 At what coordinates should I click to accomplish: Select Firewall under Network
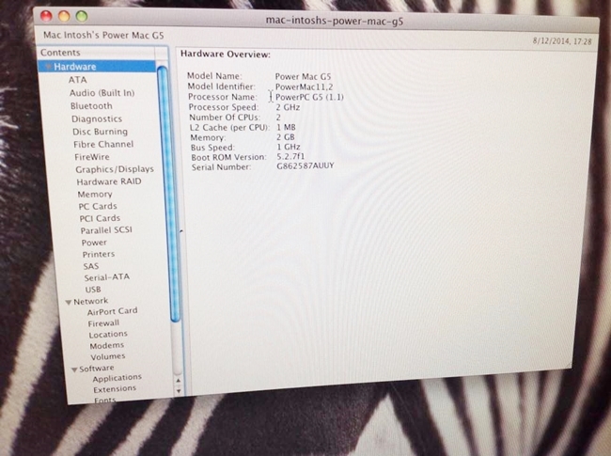pyautogui.click(x=103, y=322)
